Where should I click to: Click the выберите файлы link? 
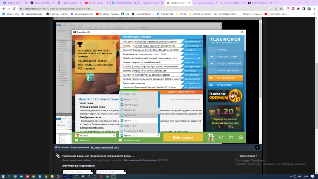(x=123, y=156)
